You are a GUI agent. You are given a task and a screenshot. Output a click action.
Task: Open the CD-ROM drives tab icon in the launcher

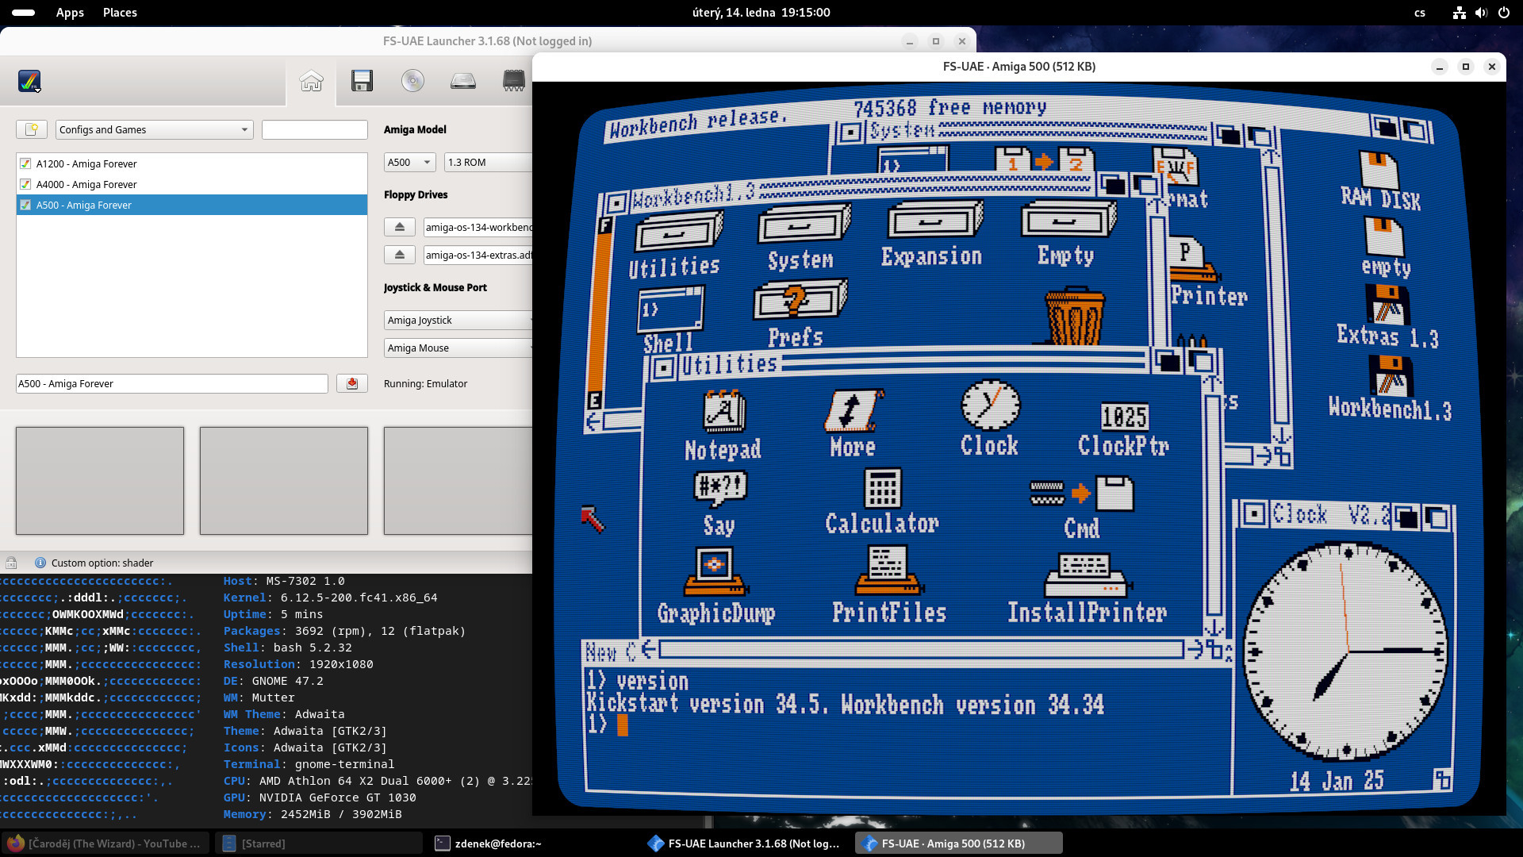[412, 80]
